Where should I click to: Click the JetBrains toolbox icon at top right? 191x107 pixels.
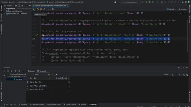[189, 2]
